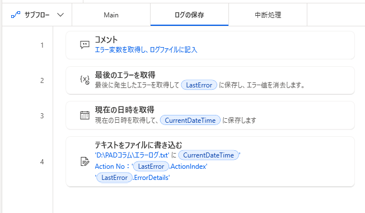Select the テキストをファイルに書き込む action title
This screenshot has width=365, height=213.
[x=138, y=145]
